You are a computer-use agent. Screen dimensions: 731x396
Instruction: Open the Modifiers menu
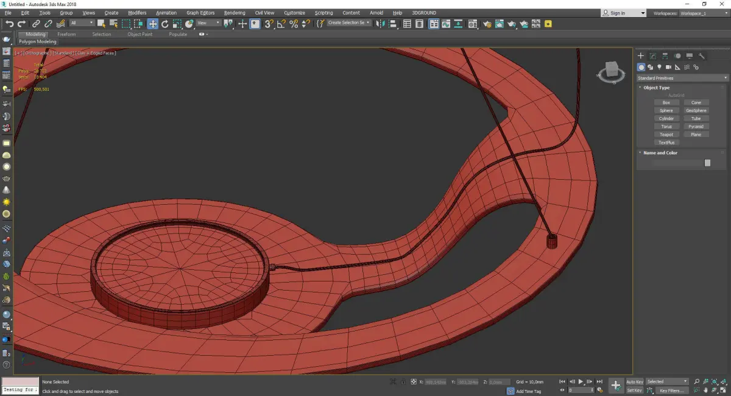point(137,13)
